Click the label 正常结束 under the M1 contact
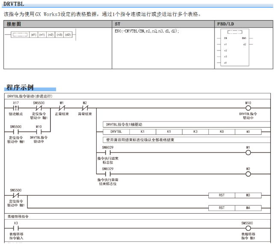The image size is (276, 247). (x=62, y=114)
